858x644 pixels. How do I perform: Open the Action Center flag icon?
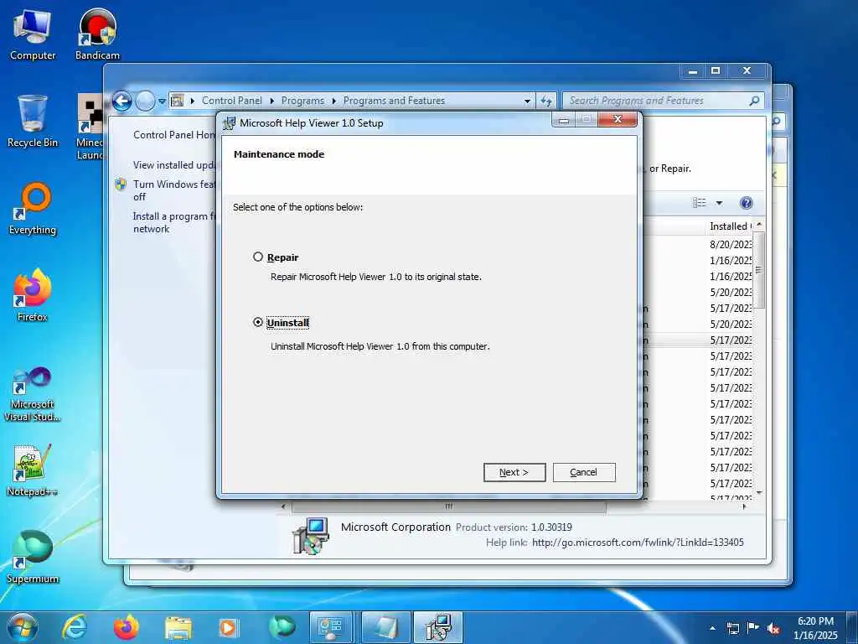[x=753, y=628]
